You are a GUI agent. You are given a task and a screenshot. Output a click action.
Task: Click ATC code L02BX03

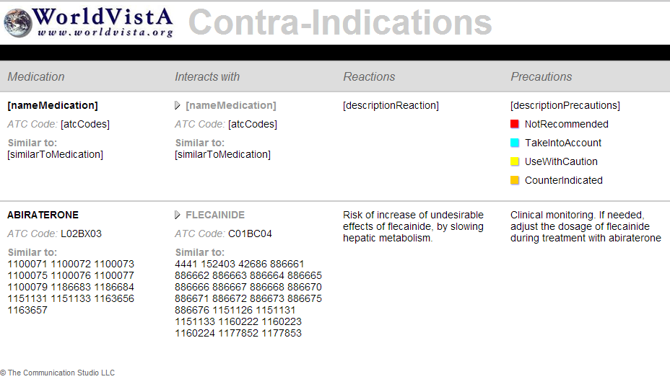81,233
